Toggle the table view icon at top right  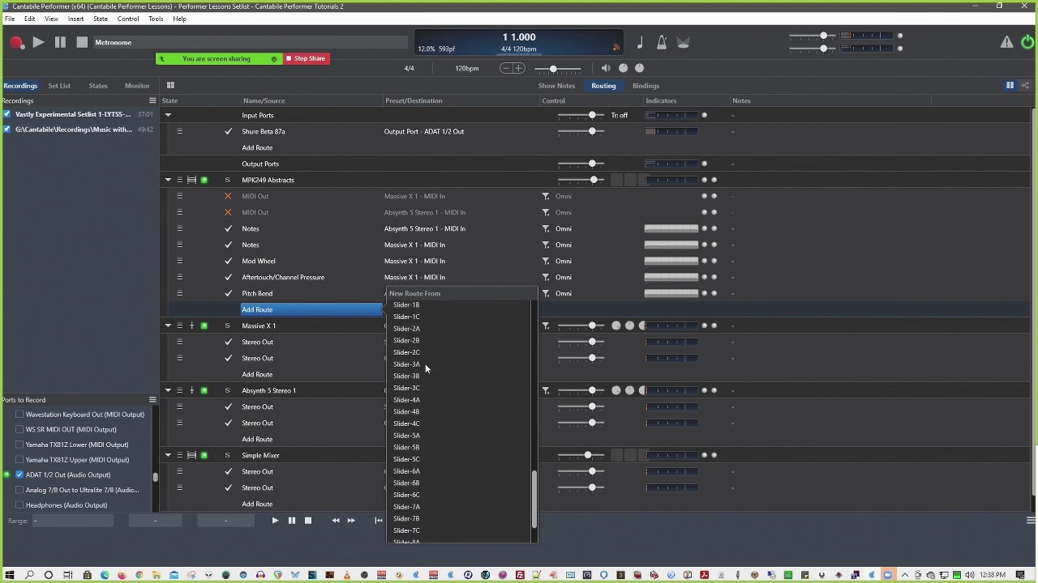tap(1010, 85)
